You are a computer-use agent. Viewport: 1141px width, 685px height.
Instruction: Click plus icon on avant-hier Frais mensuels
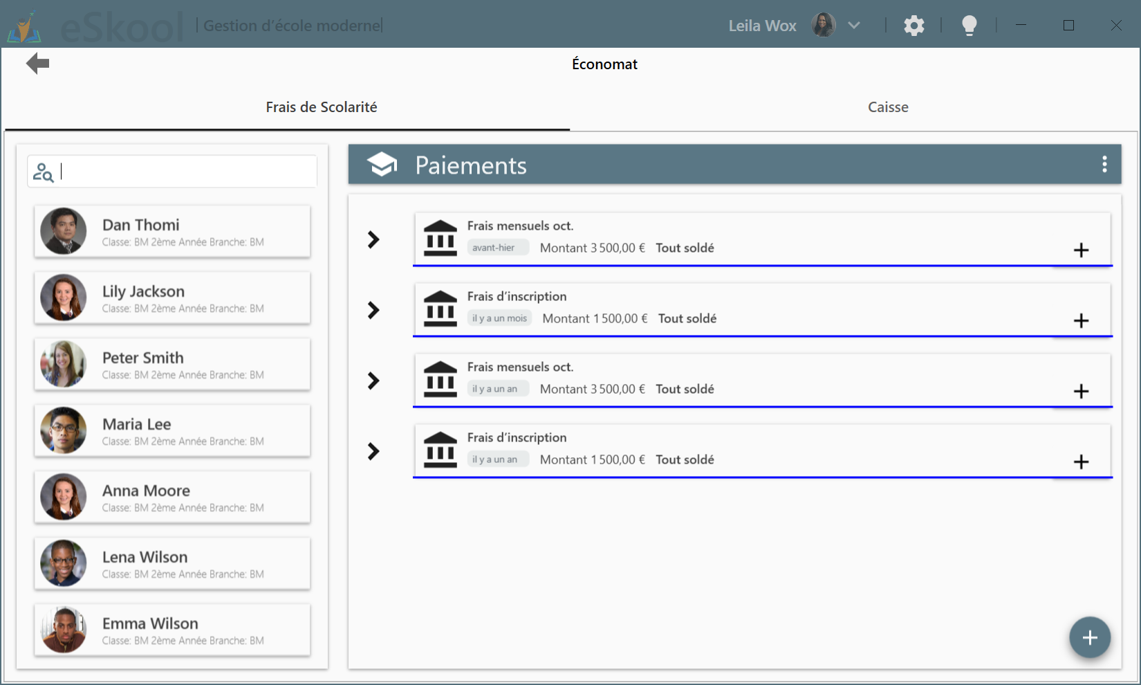(x=1081, y=250)
